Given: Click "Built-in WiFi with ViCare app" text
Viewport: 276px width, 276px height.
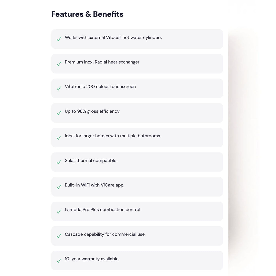Looking at the screenshot, I should pyautogui.click(x=94, y=185).
